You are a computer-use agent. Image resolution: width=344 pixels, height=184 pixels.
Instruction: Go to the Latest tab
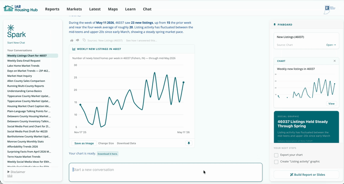(x=95, y=9)
